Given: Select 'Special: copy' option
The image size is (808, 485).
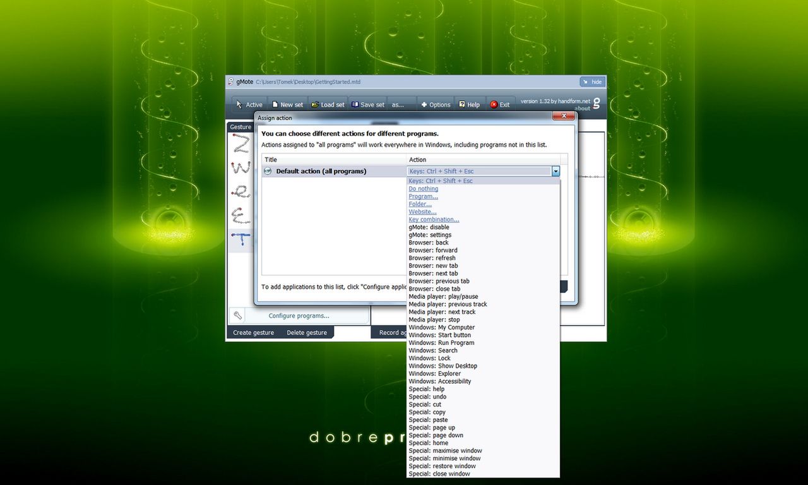Looking at the screenshot, I should click(483, 412).
